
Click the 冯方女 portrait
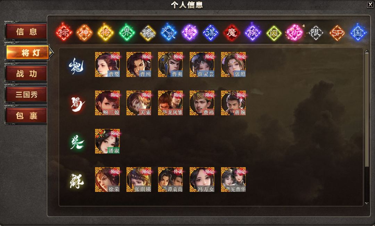(202, 180)
